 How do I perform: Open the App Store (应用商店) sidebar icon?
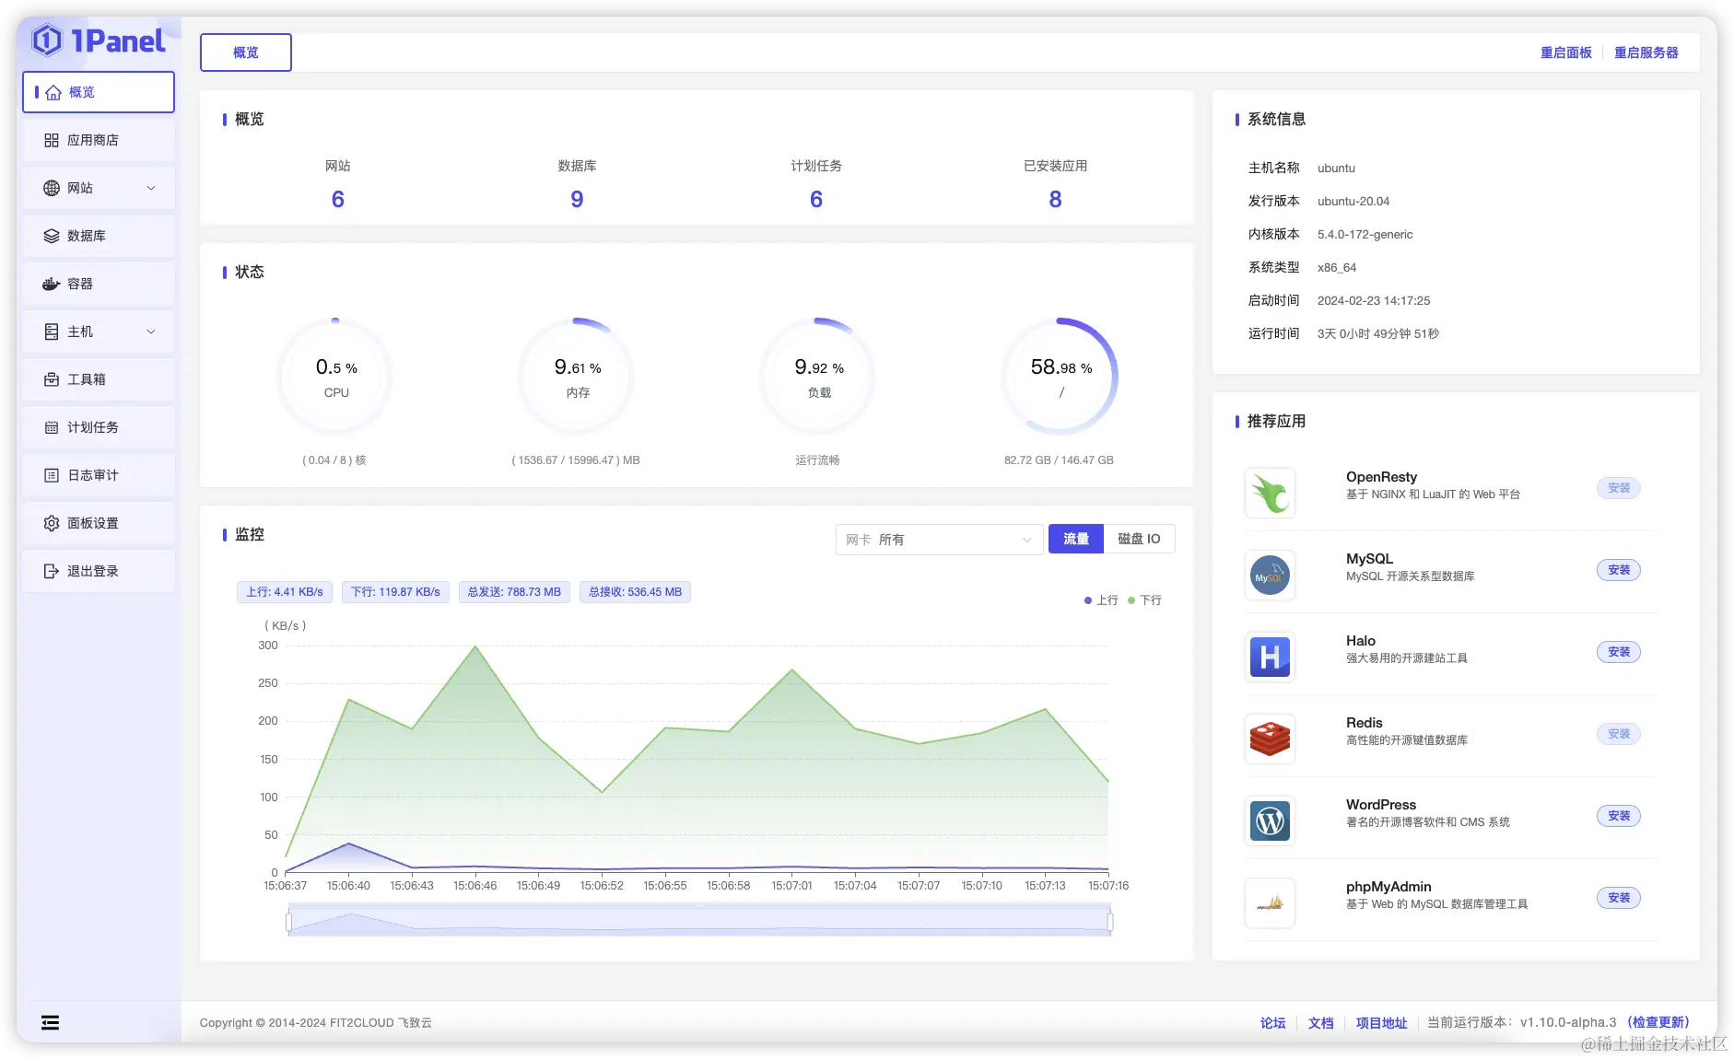pos(52,140)
